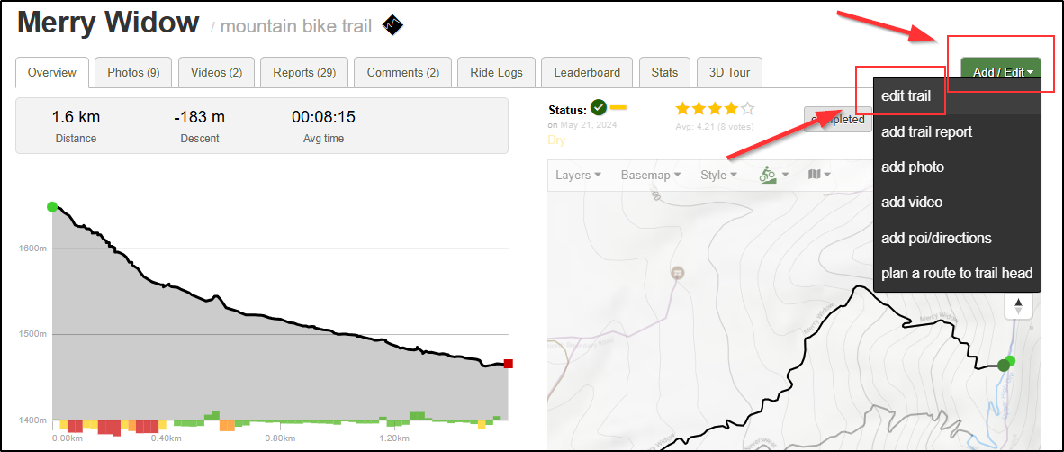Click the trailhead marker icon on map
The width and height of the screenshot is (1064, 452).
pos(676,273)
